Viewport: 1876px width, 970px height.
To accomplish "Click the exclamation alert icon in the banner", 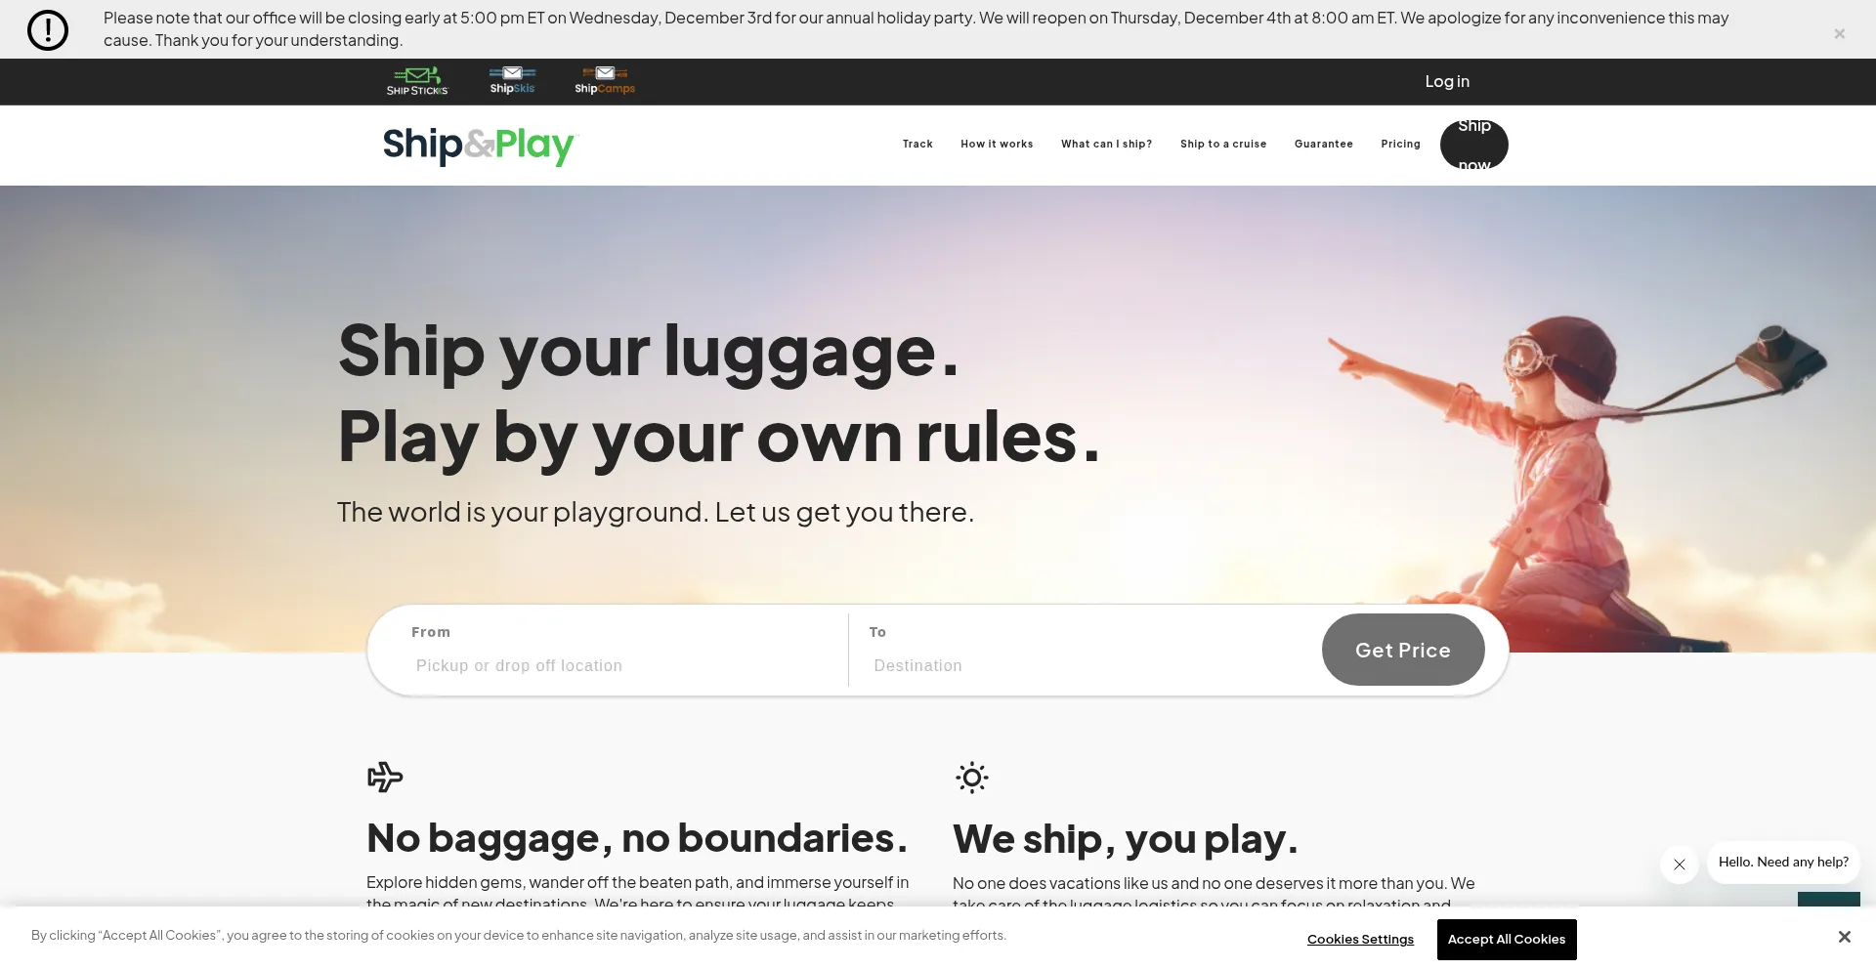I will (48, 30).
